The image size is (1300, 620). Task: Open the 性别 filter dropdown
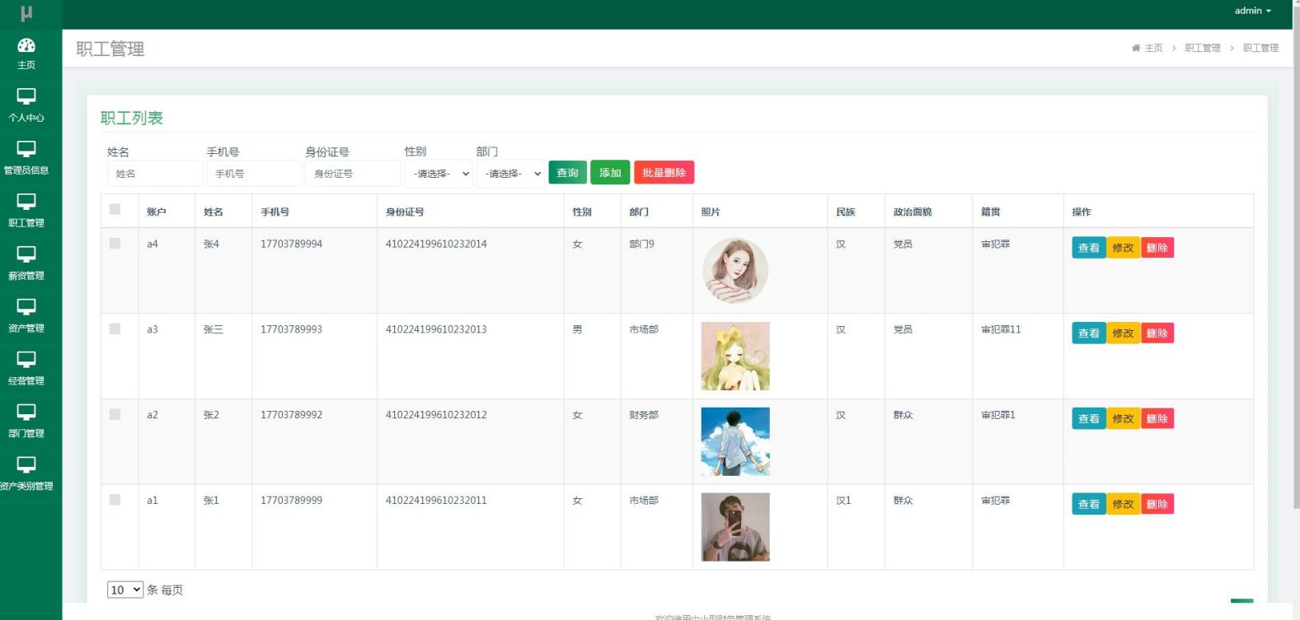[439, 174]
